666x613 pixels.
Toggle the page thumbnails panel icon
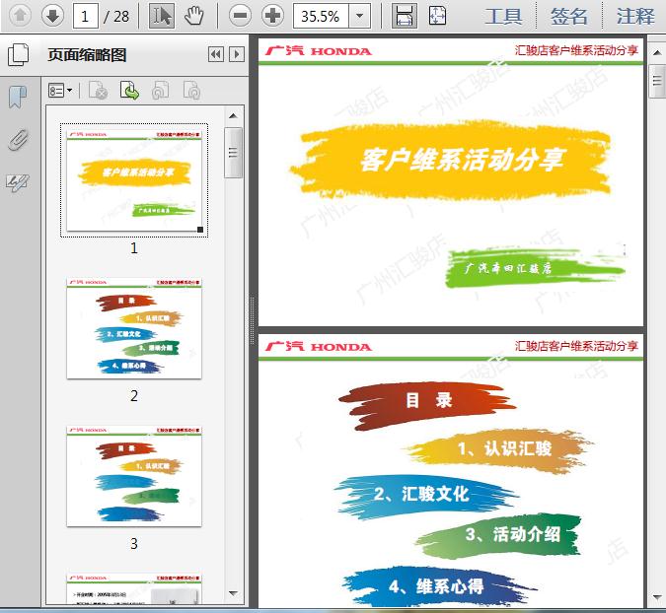pyautogui.click(x=18, y=55)
